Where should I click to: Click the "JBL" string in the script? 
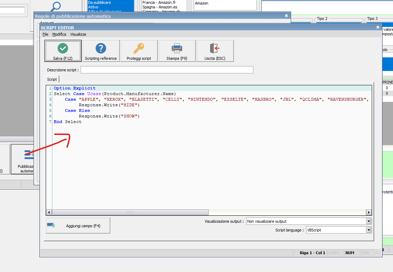coord(287,99)
